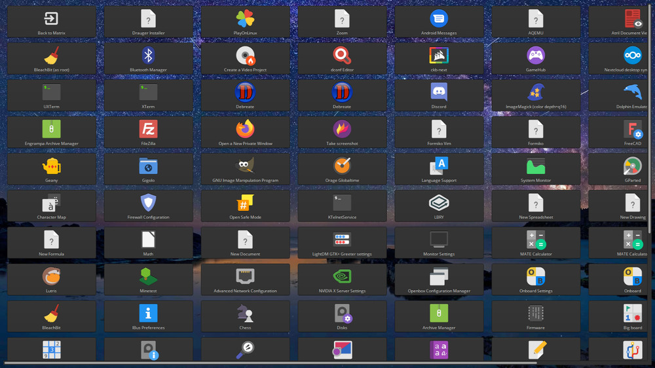Image resolution: width=655 pixels, height=368 pixels.
Task: Click the purple fonts icon tile
Action: point(439,349)
